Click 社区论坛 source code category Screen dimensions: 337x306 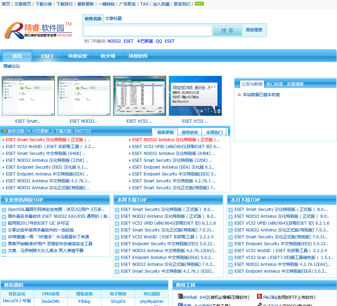17,294
